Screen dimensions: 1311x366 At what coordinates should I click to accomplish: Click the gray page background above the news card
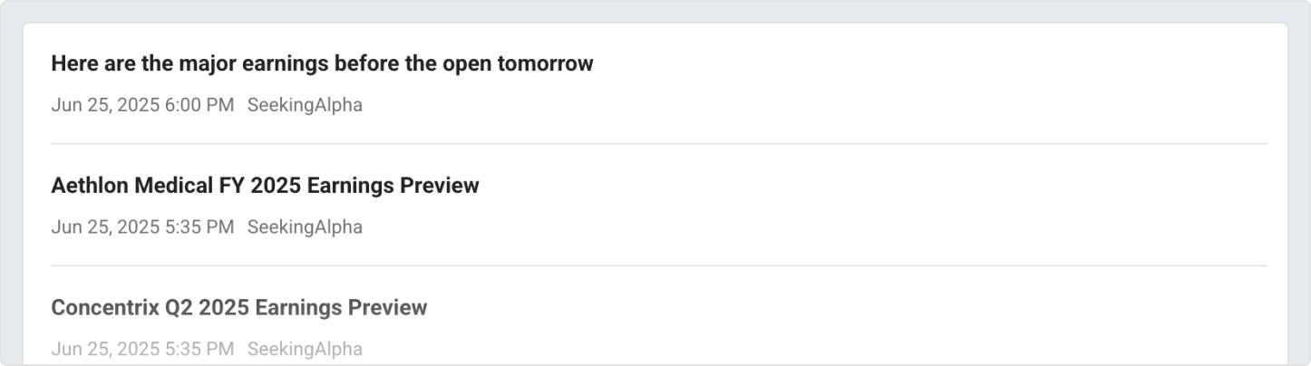coord(655,11)
